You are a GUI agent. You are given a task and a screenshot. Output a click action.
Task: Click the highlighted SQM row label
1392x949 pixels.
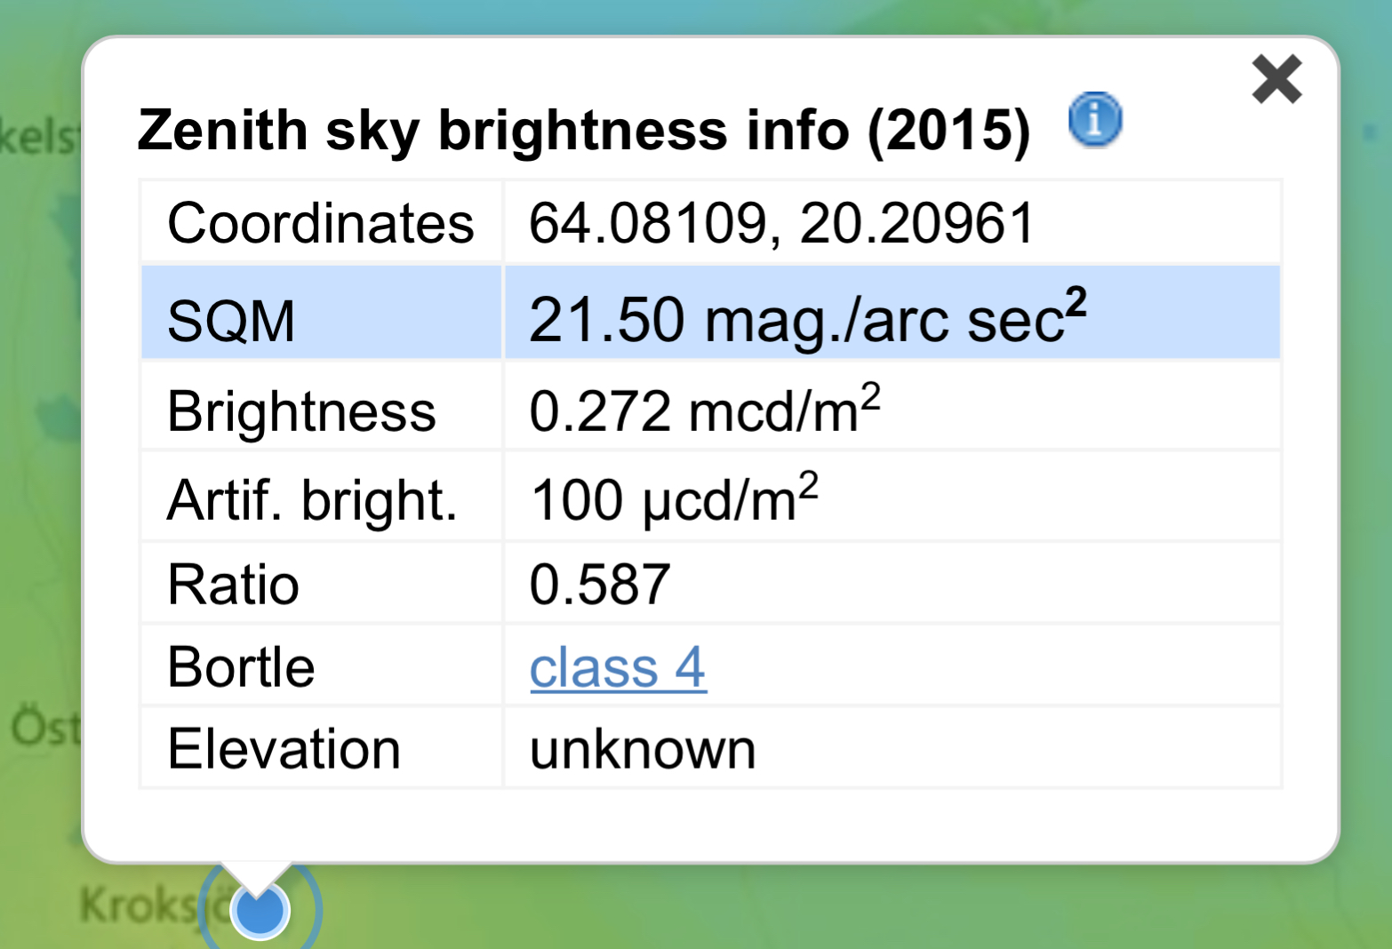(231, 320)
